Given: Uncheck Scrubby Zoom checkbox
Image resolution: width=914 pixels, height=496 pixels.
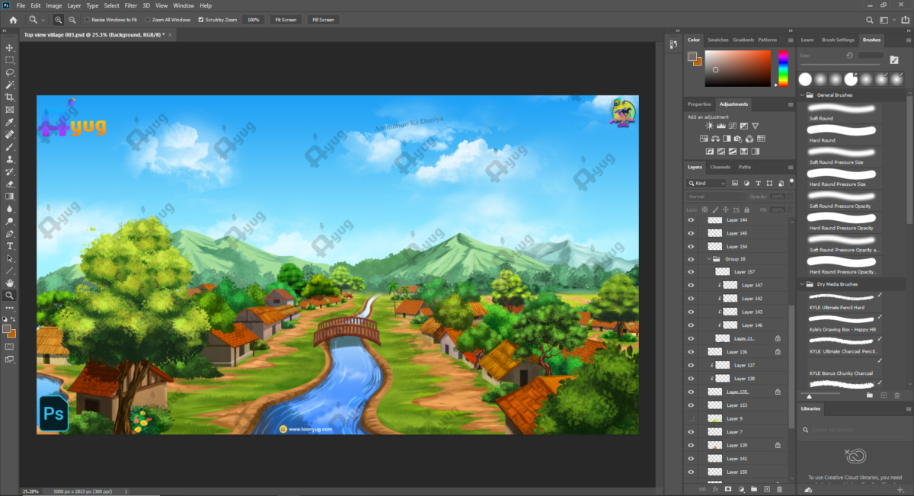Looking at the screenshot, I should click(x=200, y=20).
